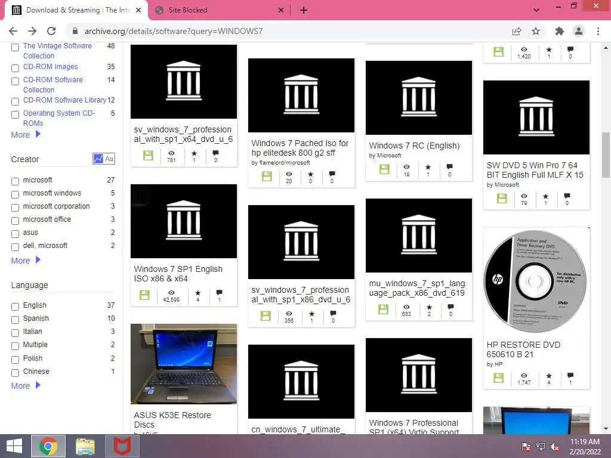Open the HP RESTORE DVD 650610 B 21 link
Image resolution: width=611 pixels, height=458 pixels.
tap(523, 349)
